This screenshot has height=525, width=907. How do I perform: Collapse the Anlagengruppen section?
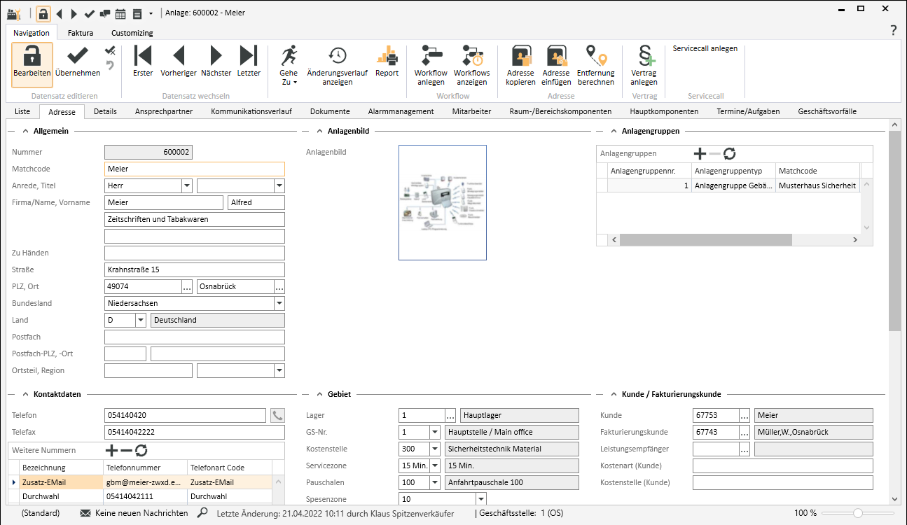(614, 131)
